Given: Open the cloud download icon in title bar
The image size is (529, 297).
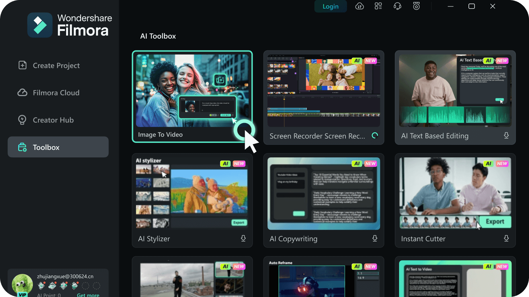Looking at the screenshot, I should 360,6.
